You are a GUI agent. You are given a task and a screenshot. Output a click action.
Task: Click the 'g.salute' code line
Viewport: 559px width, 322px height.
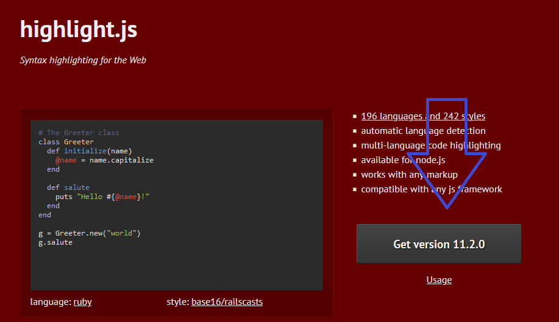click(55, 242)
